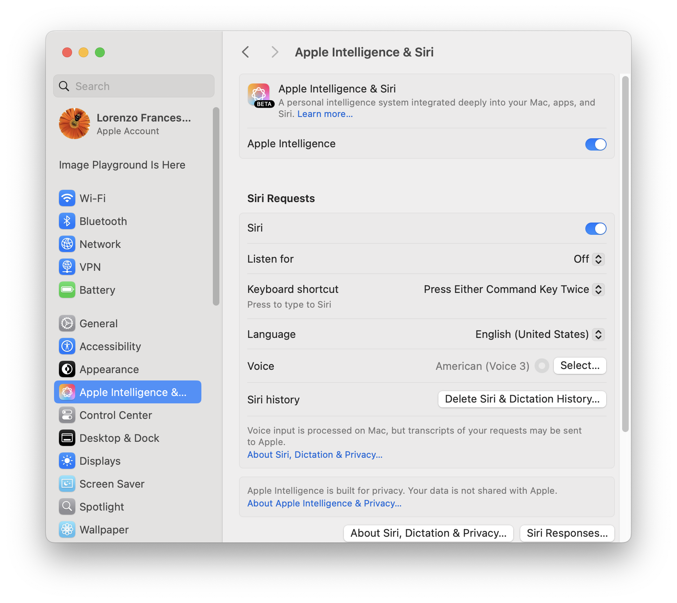Open the Language selection menu
Image resolution: width=677 pixels, height=603 pixels.
[598, 334]
